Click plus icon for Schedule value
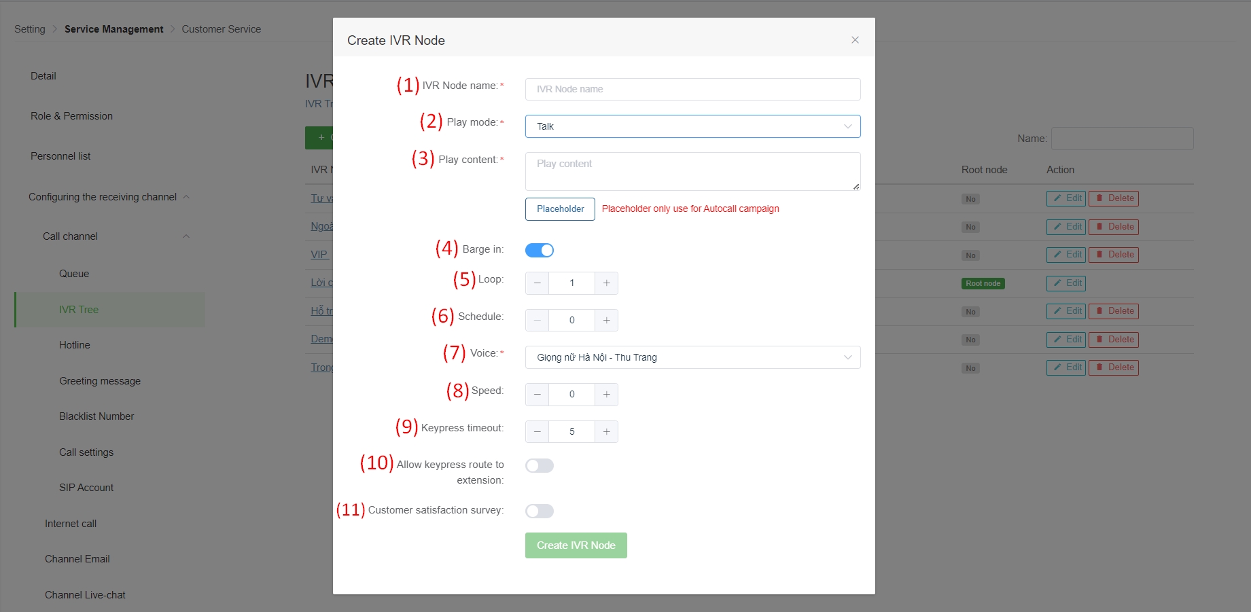 pyautogui.click(x=606, y=321)
